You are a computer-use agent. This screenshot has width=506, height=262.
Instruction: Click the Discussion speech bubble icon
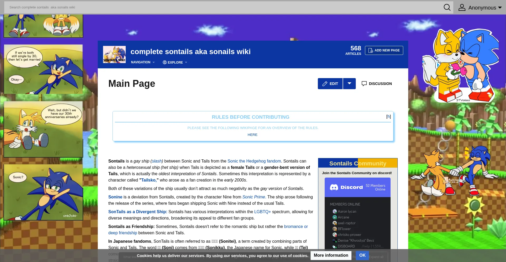[364, 84]
